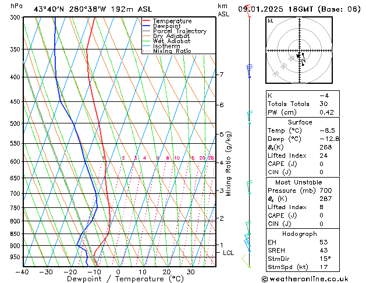This screenshot has height=283, width=366.
Task: Click the 850 hPa pressure label
Action: pos(16,234)
